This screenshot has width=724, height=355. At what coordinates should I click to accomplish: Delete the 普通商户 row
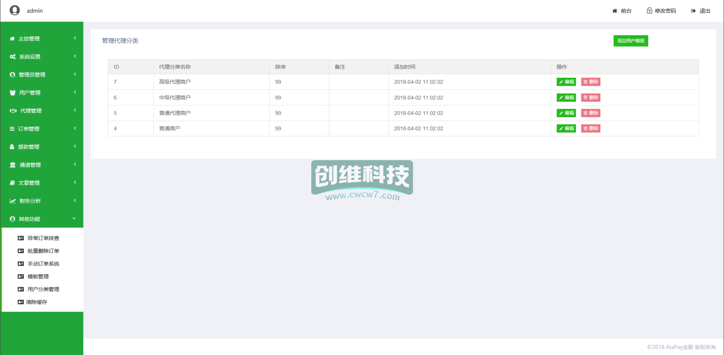tap(590, 128)
